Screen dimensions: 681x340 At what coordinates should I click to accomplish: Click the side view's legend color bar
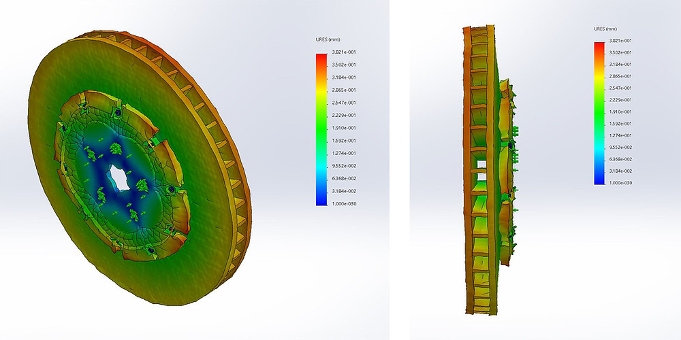(599, 113)
